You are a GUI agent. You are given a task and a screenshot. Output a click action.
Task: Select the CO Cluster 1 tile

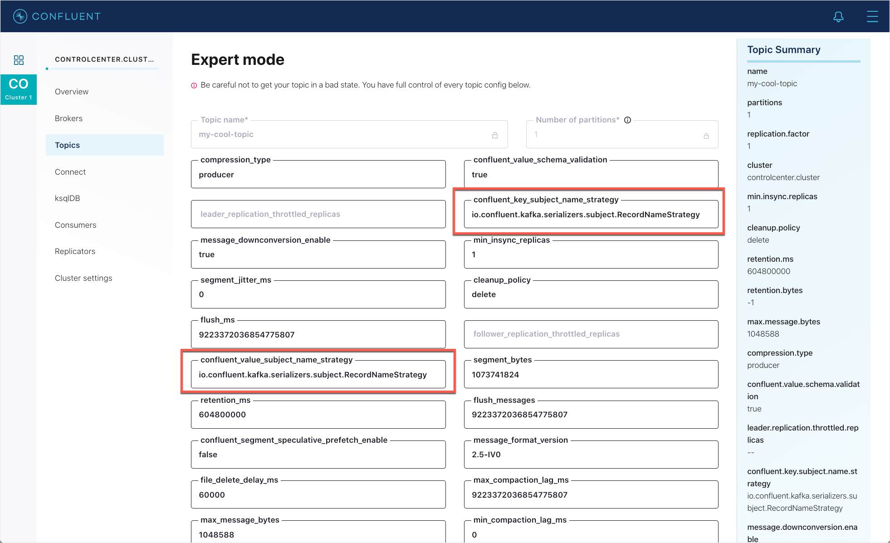tap(19, 89)
